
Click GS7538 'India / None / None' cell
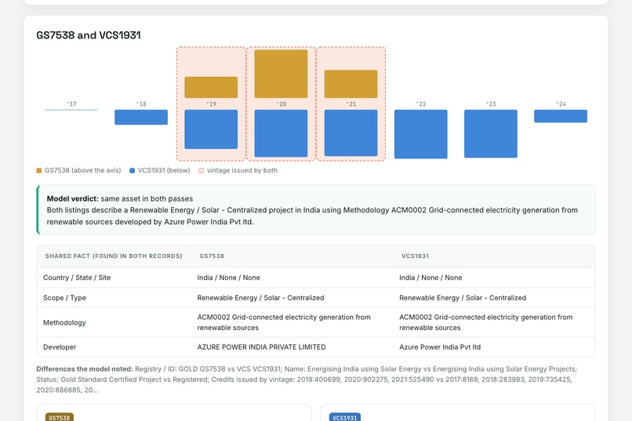(x=228, y=278)
